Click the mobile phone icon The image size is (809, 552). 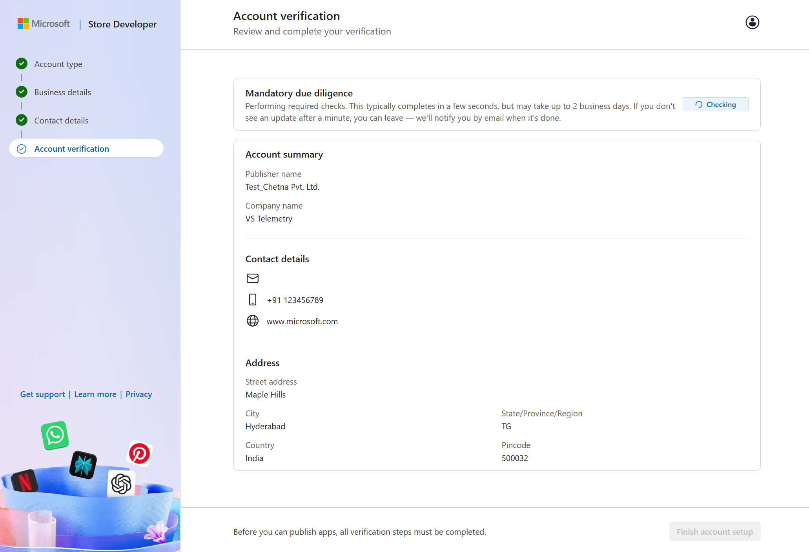coord(252,300)
